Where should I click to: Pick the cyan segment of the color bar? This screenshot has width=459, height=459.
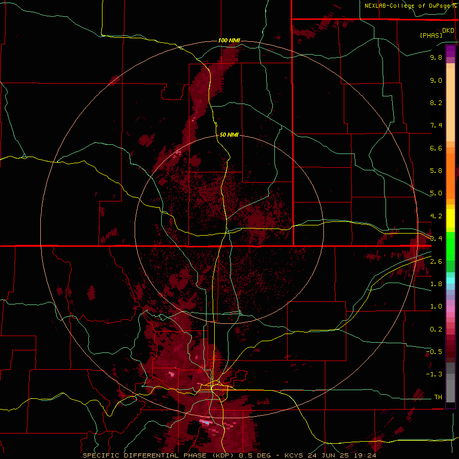450,280
